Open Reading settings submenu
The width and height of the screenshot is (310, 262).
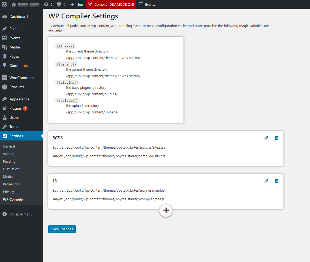click(9, 161)
